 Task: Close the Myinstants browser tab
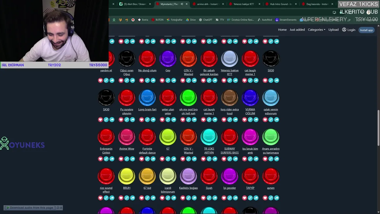pyautogui.click(x=186, y=4)
